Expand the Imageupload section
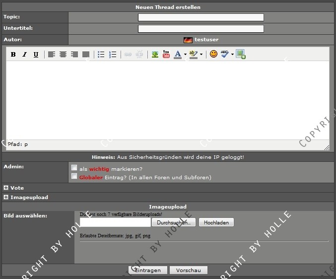 click(6, 198)
